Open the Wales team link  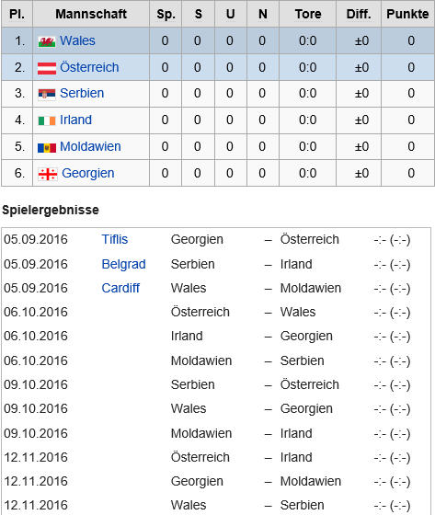tap(77, 40)
